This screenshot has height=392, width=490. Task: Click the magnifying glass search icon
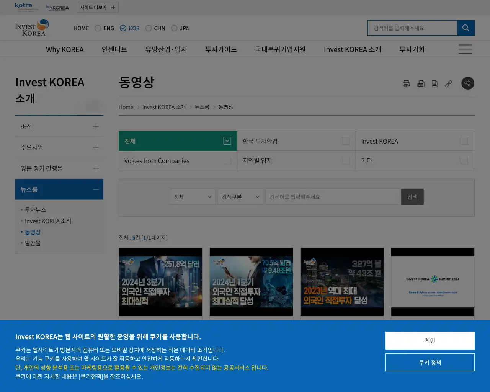coord(466,28)
